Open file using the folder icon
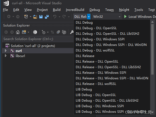 (x=35, y=17)
